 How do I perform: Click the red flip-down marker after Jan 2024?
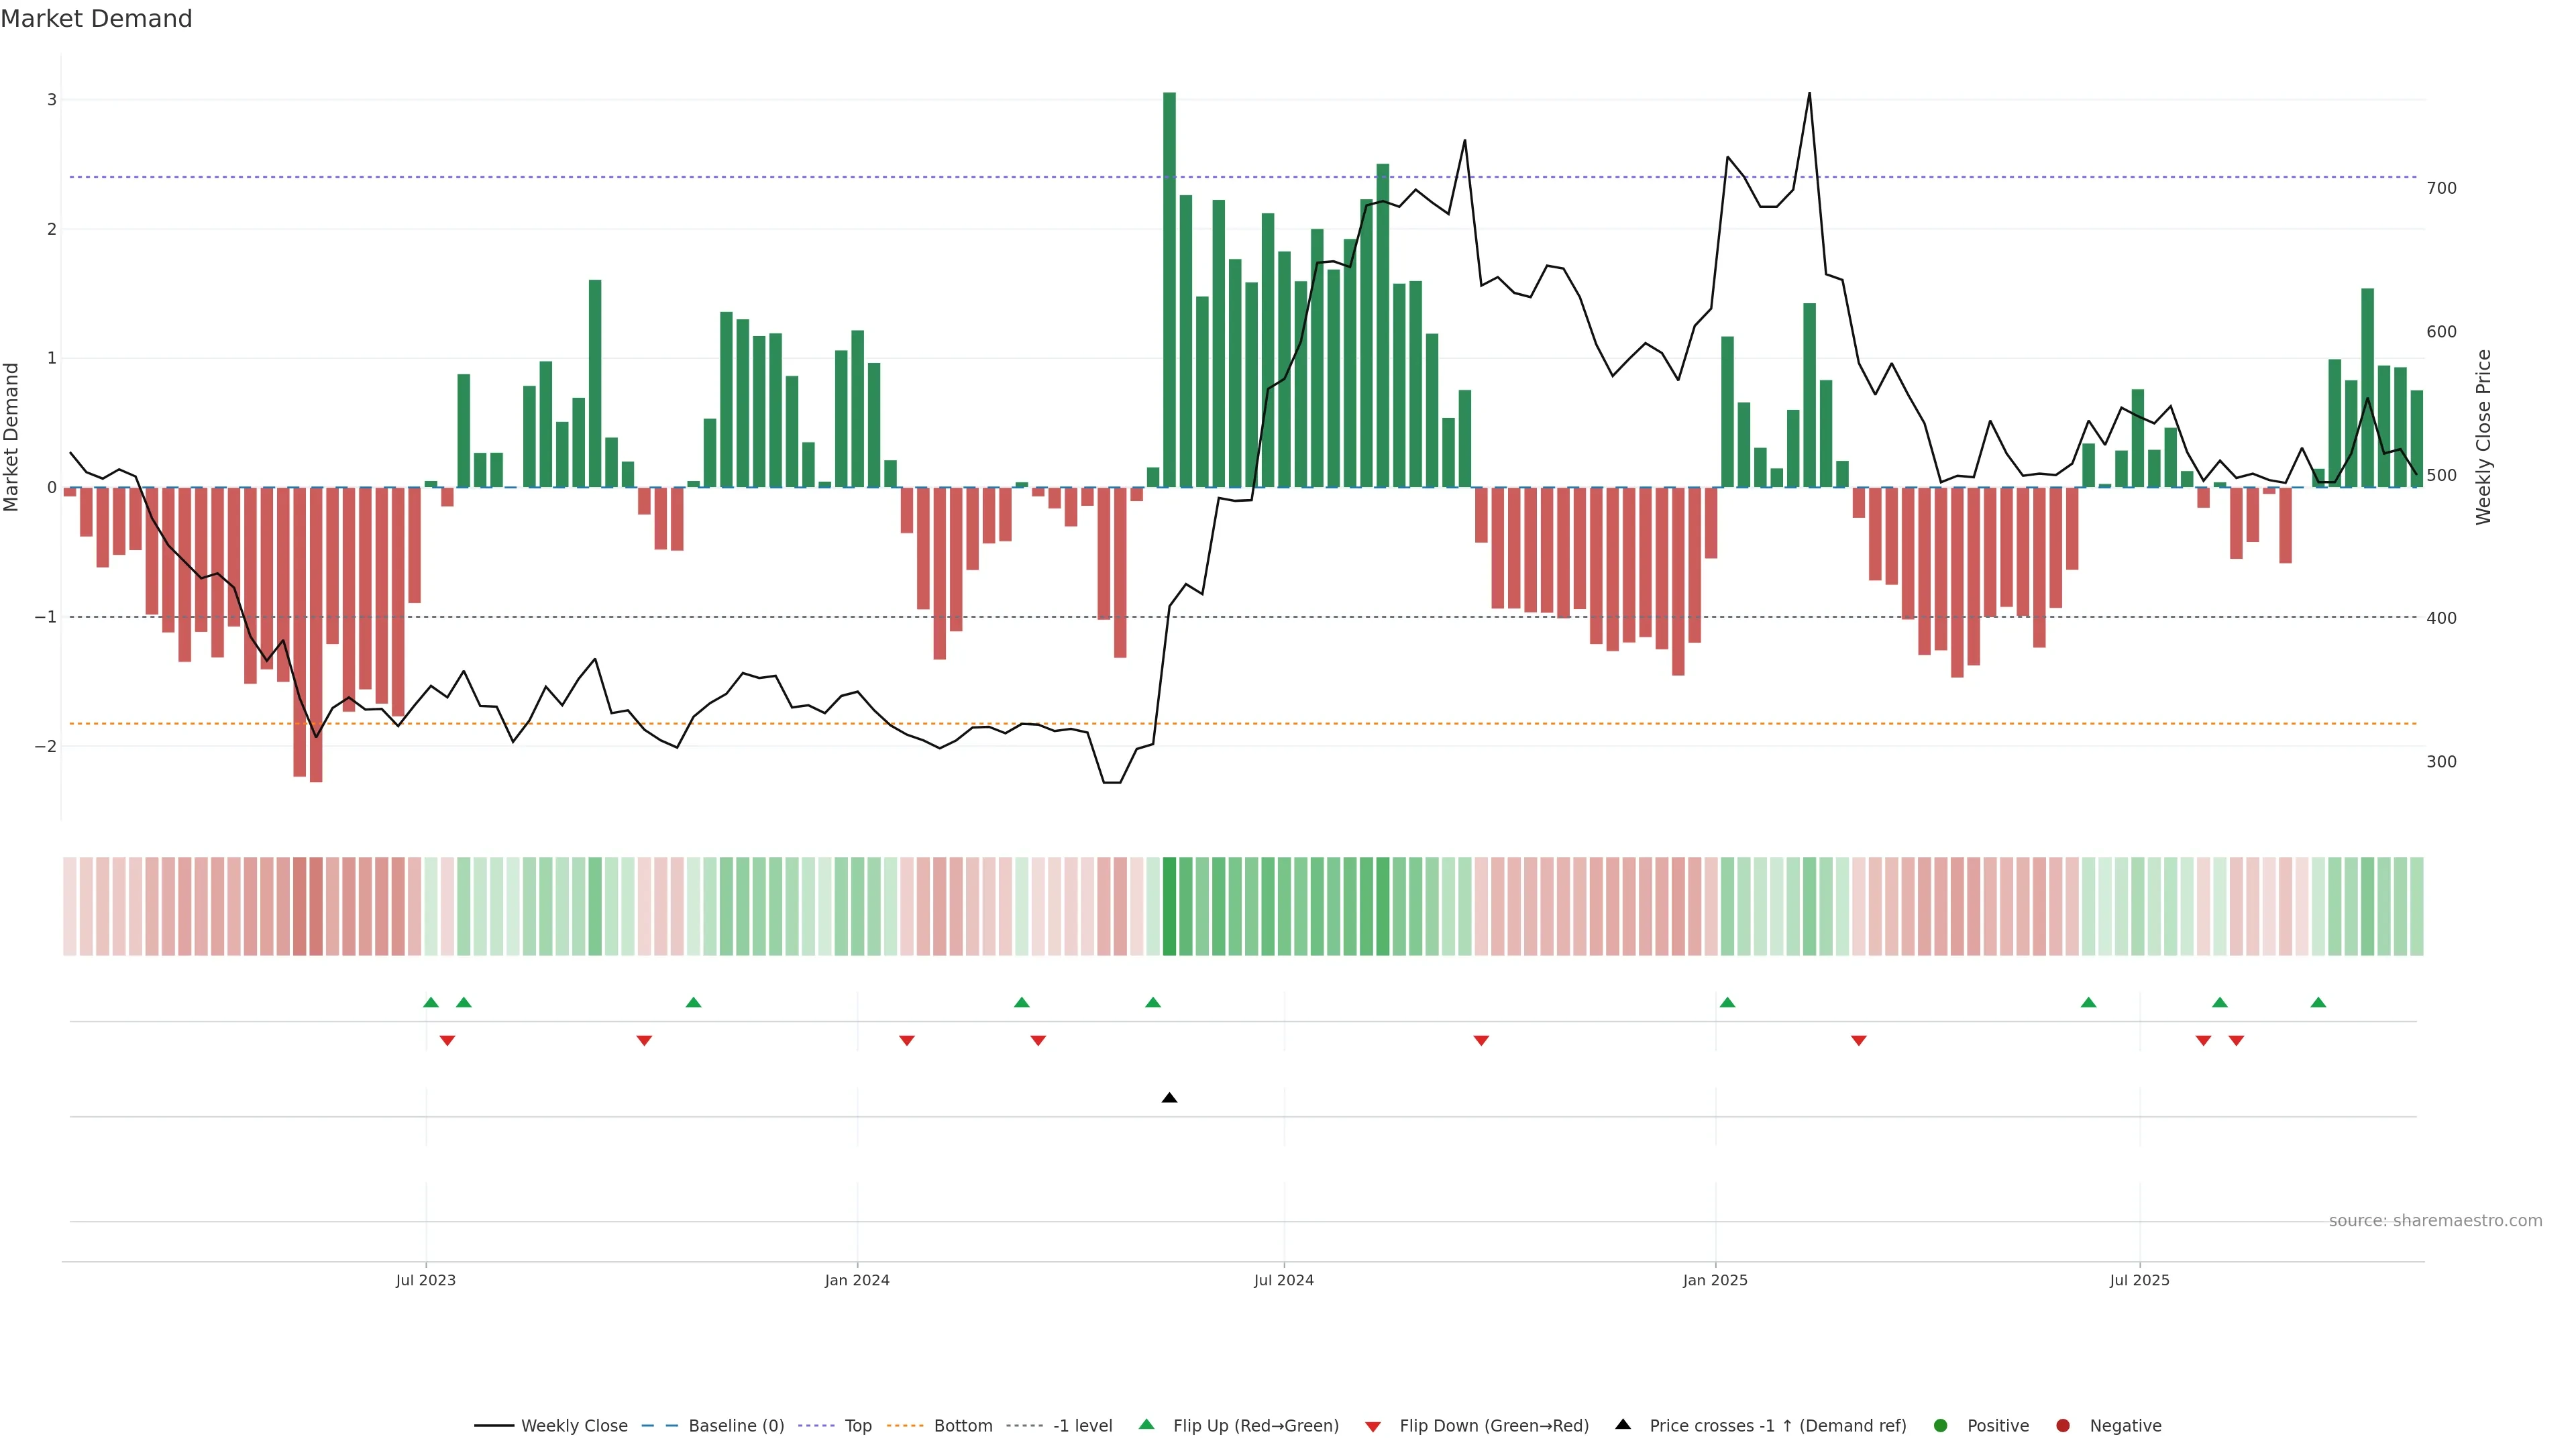tap(907, 1041)
